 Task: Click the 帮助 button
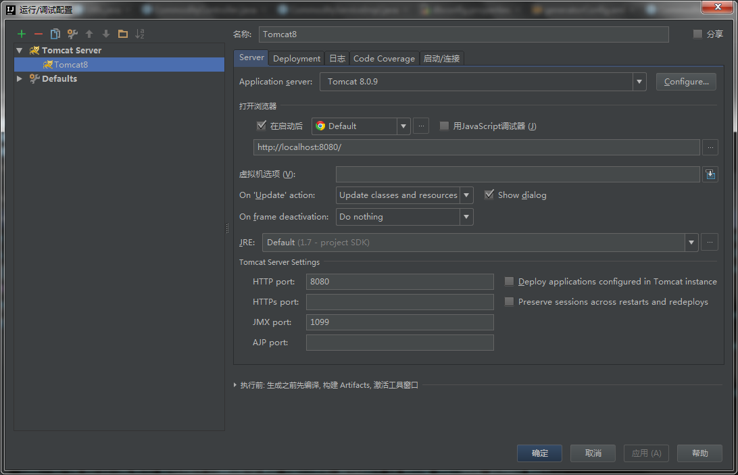point(700,453)
